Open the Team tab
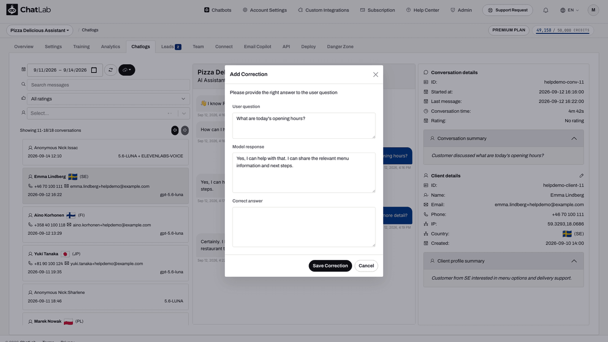Screen dimensions: 608x342 pyautogui.click(x=198, y=47)
